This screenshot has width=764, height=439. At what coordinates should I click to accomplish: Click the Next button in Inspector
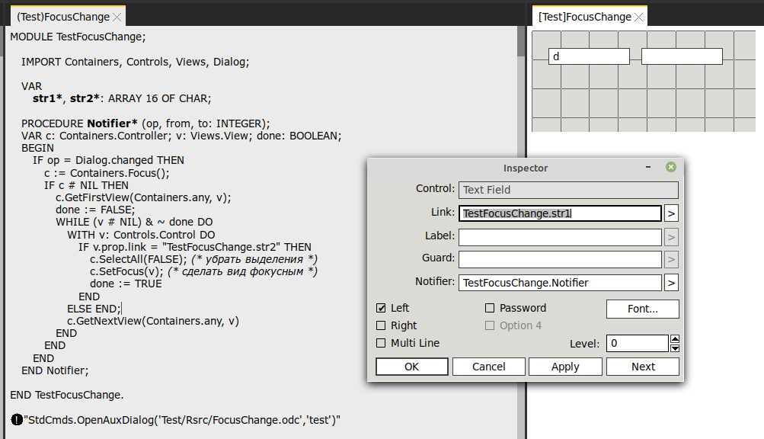643,367
